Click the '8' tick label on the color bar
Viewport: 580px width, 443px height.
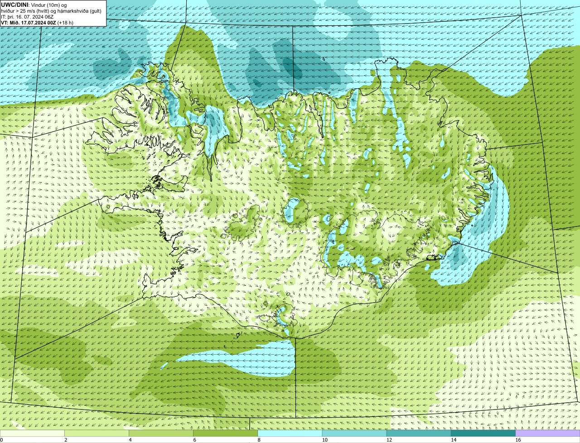259,440
